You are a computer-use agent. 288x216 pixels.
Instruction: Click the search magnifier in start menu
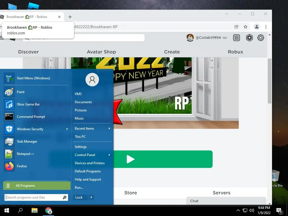point(64,197)
